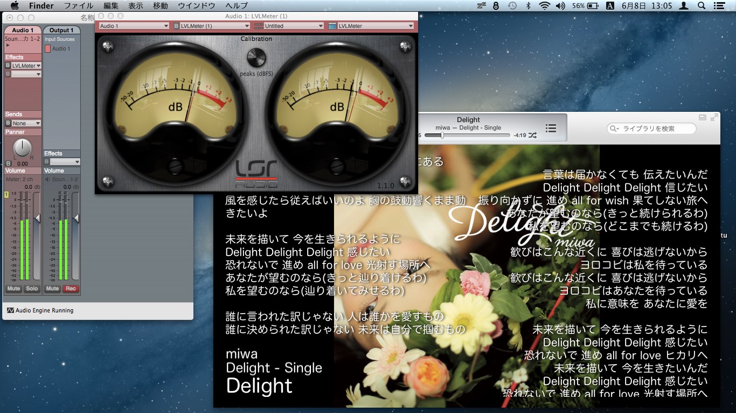Click the LSR Audio logo on the plugin
This screenshot has width=736, height=413.
(x=256, y=173)
